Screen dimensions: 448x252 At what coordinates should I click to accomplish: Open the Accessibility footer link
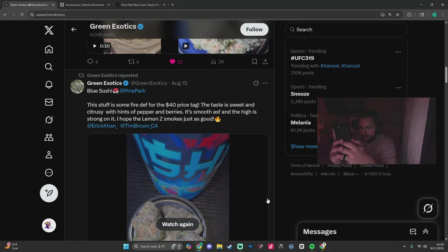[x=302, y=174]
